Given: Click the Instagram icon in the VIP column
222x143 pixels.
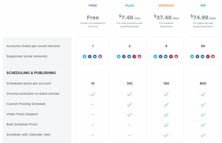Looking at the screenshot, I should point(213,56).
